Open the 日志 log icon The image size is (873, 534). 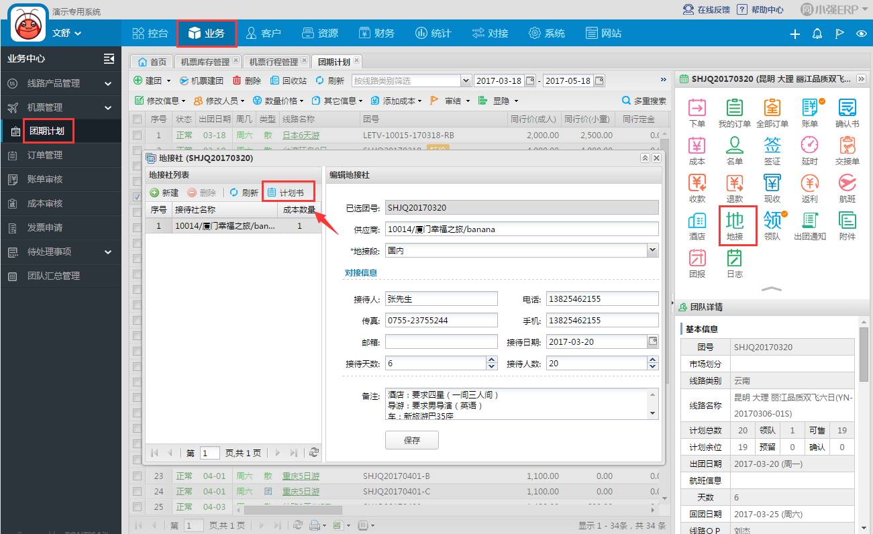pos(735,263)
